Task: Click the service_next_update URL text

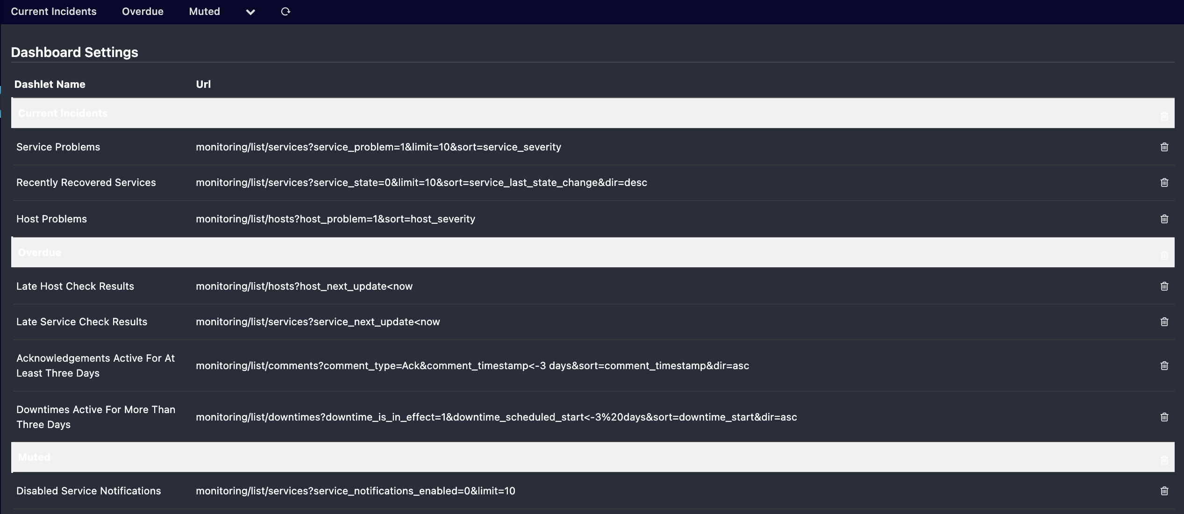Action: pos(318,321)
